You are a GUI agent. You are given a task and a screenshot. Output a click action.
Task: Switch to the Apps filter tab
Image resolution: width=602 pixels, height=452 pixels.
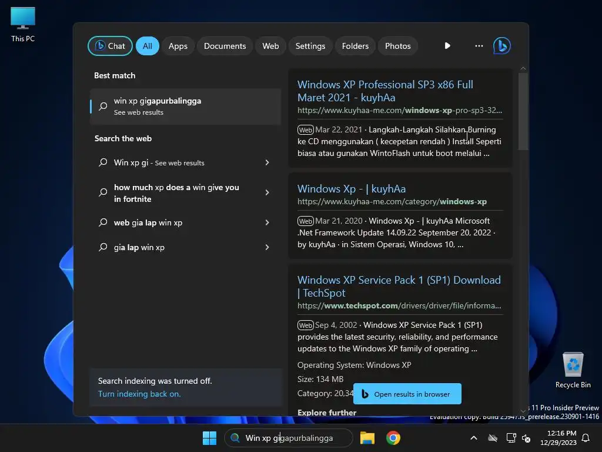coord(178,46)
